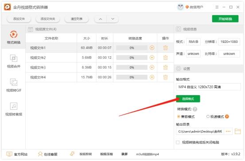Move selected file up with arrow
The height and width of the screenshot is (161, 245).
pos(101,19)
